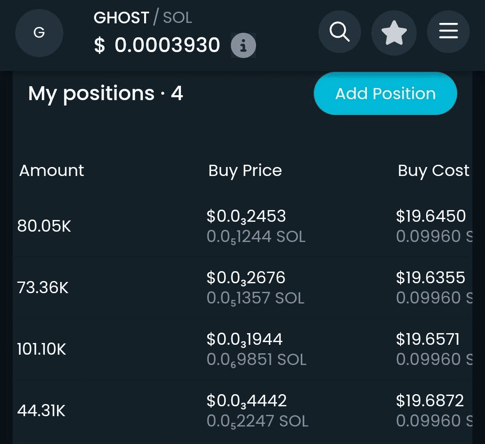Sort by Amount column header
Screen dimensions: 485x444
[x=52, y=170]
